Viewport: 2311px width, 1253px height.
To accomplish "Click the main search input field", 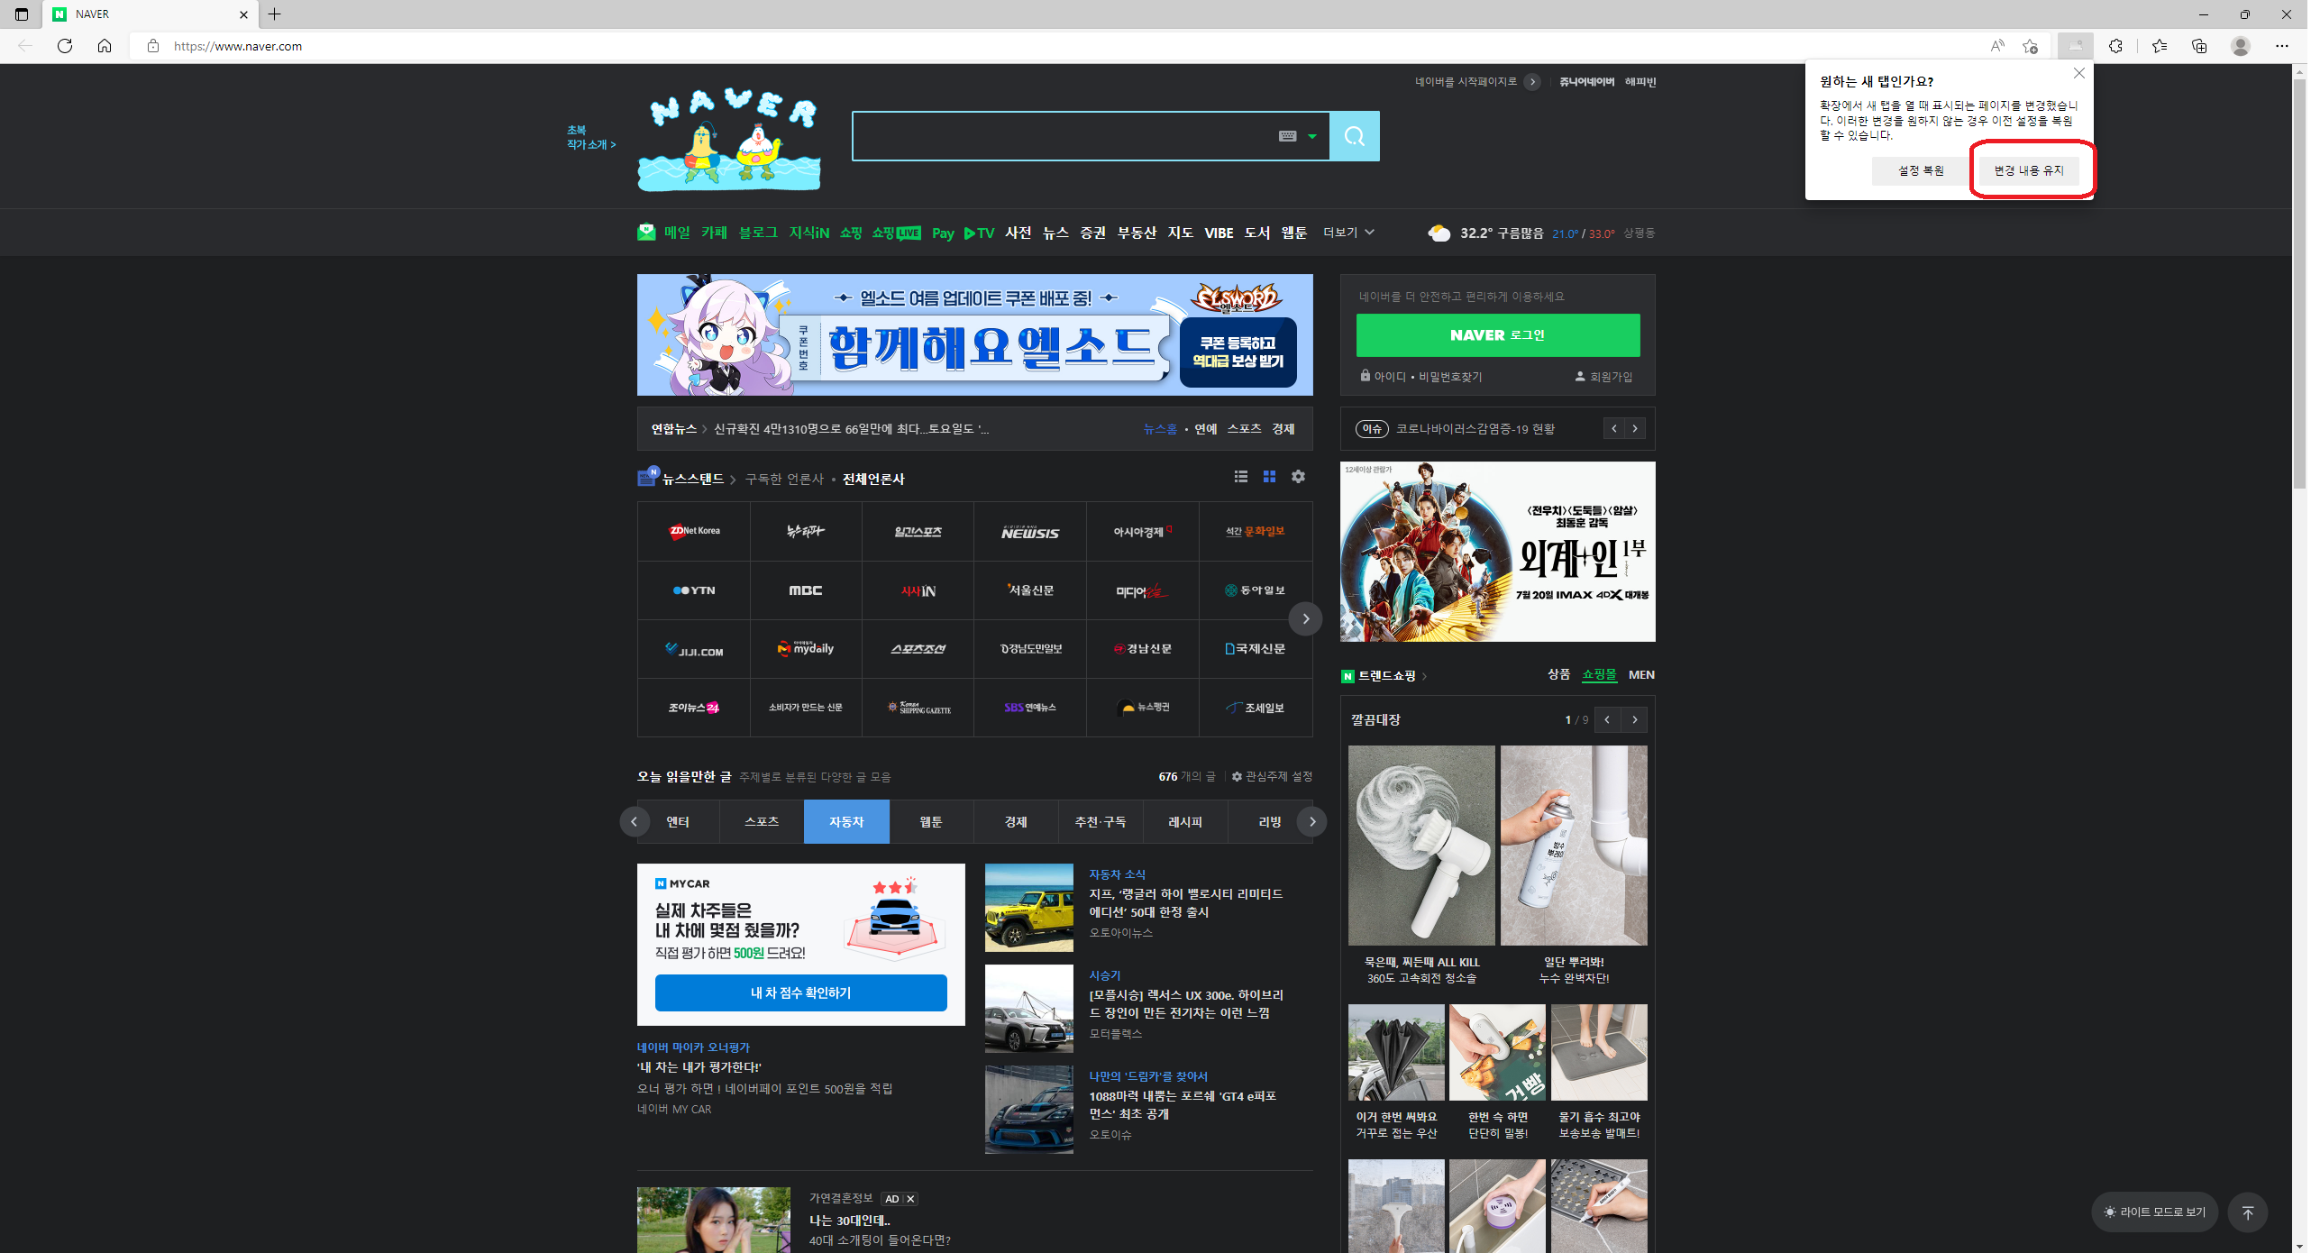I will click(1064, 136).
